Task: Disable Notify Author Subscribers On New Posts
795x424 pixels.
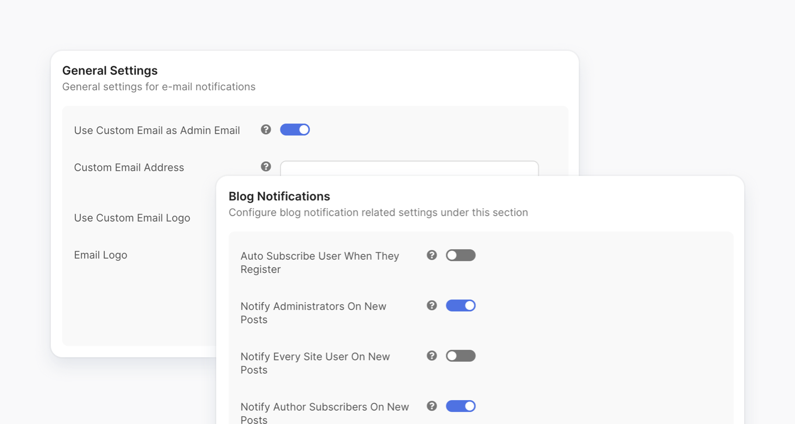Action: coord(461,406)
